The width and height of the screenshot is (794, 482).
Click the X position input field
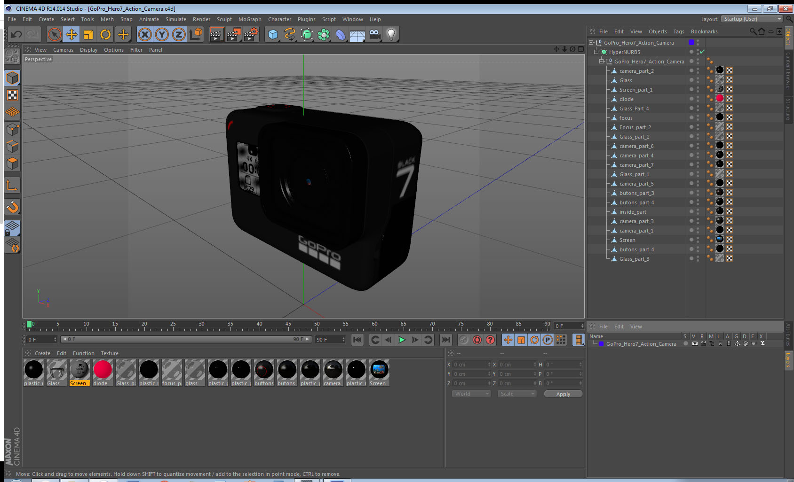coord(471,365)
